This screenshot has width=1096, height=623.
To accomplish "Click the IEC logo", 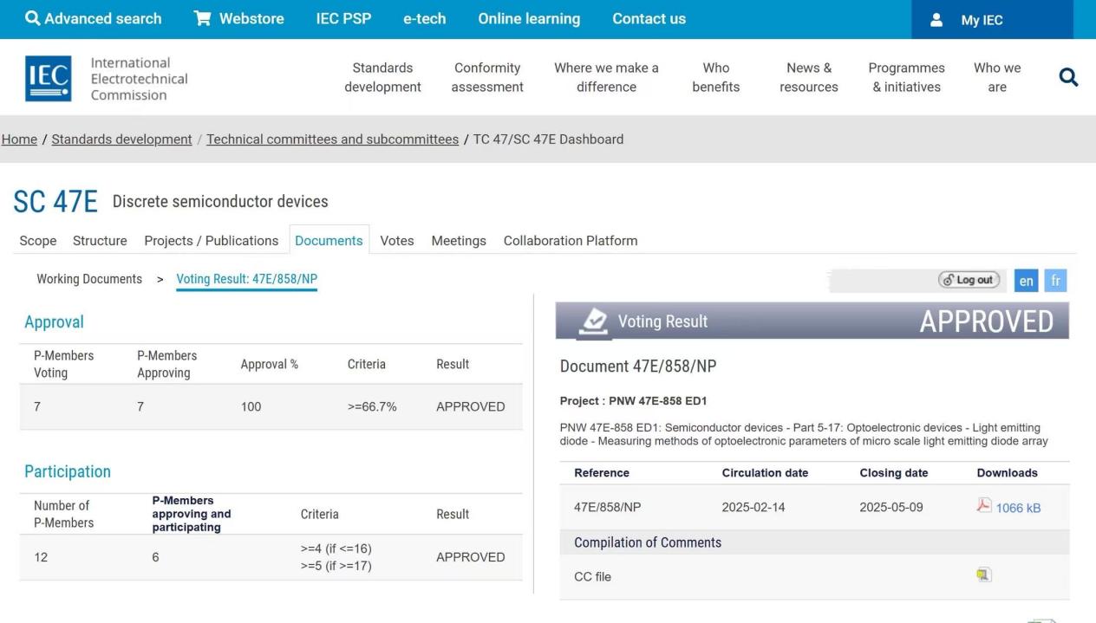I will tap(49, 79).
